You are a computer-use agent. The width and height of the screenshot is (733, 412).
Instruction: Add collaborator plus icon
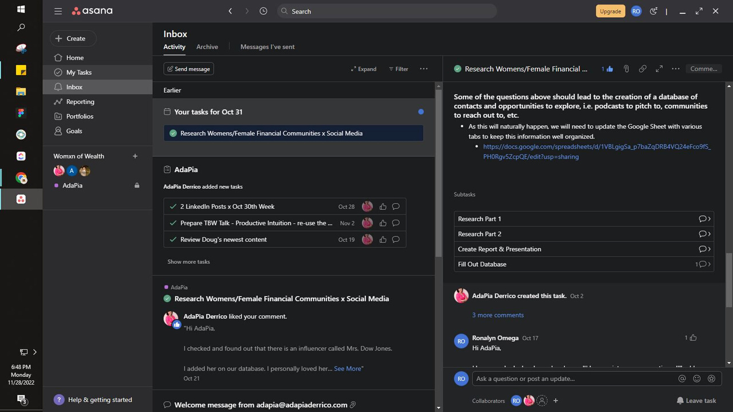555,401
